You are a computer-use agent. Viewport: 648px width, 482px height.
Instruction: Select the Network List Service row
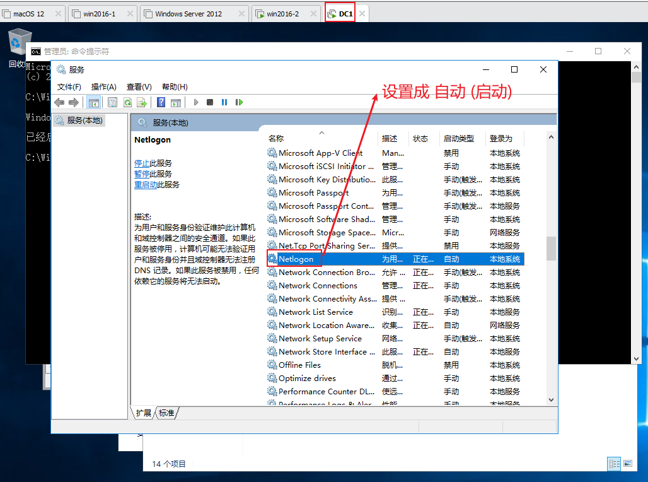point(395,312)
